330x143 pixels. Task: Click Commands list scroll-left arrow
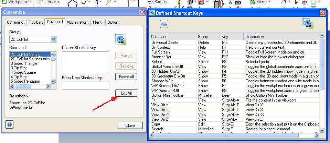coord(12,86)
